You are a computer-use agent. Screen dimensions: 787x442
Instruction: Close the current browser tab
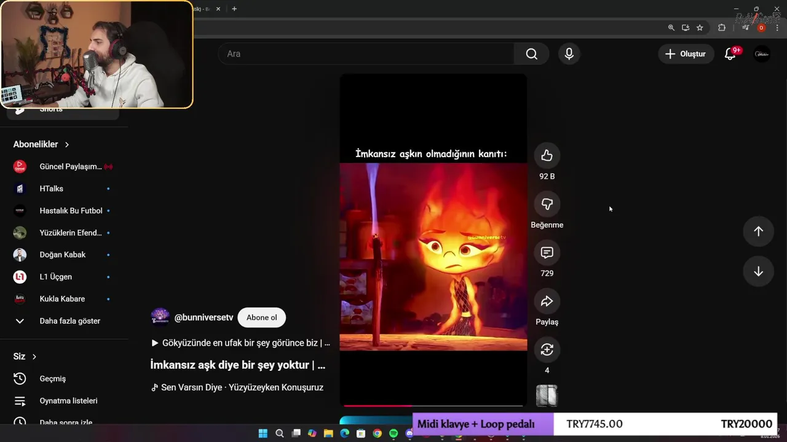click(x=218, y=9)
